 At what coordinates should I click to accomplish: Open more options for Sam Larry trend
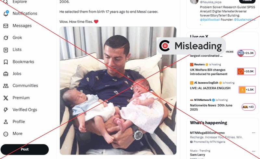click(253, 151)
